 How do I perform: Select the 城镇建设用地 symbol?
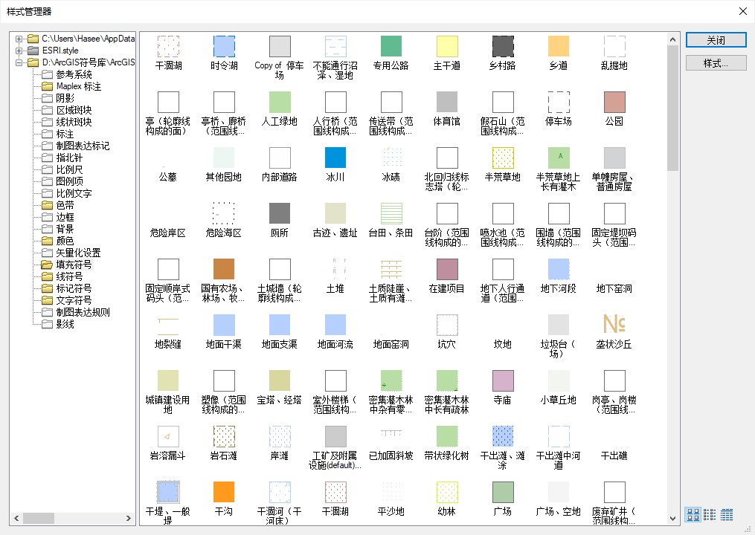[x=168, y=380]
